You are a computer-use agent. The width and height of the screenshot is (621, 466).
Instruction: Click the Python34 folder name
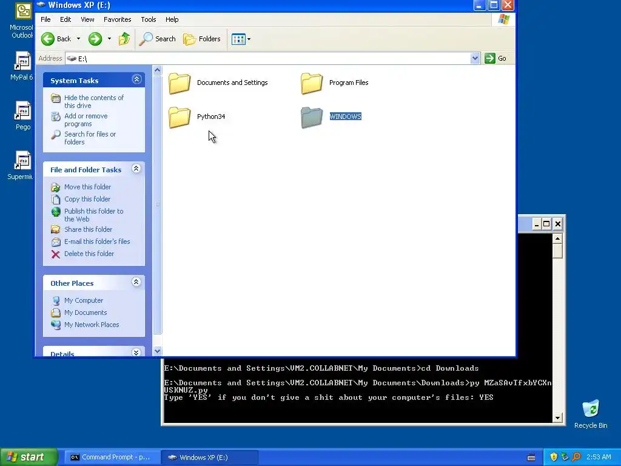(x=211, y=116)
